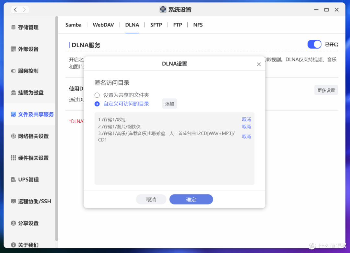Viewport: 350px width, 253px height.
Task: Select the 设置为共享的文件夹 radio option
Action: [x=97, y=95]
